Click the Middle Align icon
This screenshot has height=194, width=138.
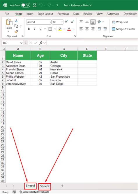tap(87, 22)
